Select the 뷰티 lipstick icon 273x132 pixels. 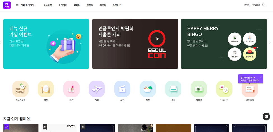click(x=71, y=89)
